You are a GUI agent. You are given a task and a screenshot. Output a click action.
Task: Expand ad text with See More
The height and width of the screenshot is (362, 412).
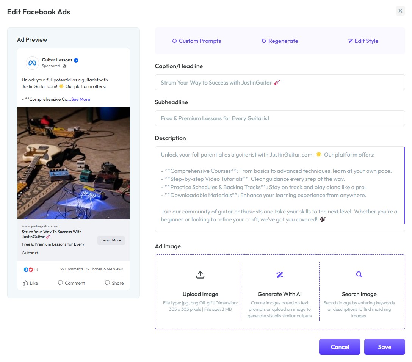(x=81, y=99)
